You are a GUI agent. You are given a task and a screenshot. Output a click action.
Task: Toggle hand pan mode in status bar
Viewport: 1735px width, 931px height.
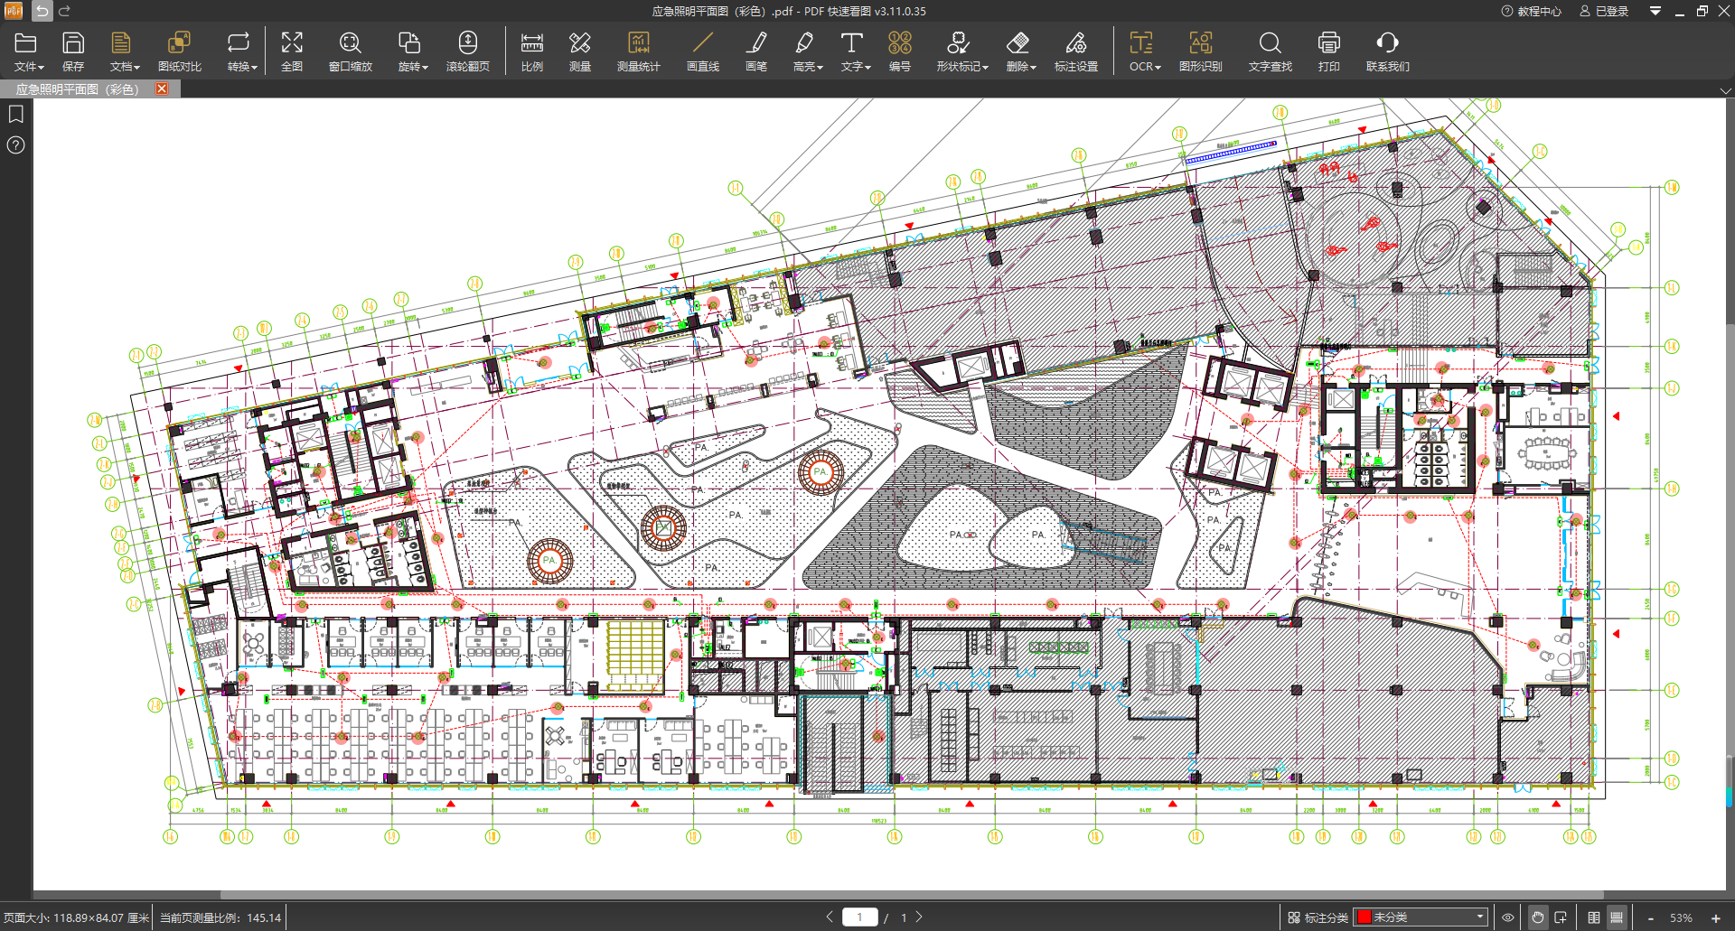(x=1538, y=917)
